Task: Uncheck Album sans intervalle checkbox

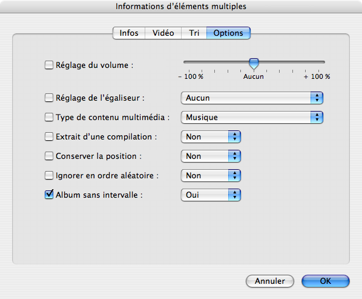Action: point(49,195)
